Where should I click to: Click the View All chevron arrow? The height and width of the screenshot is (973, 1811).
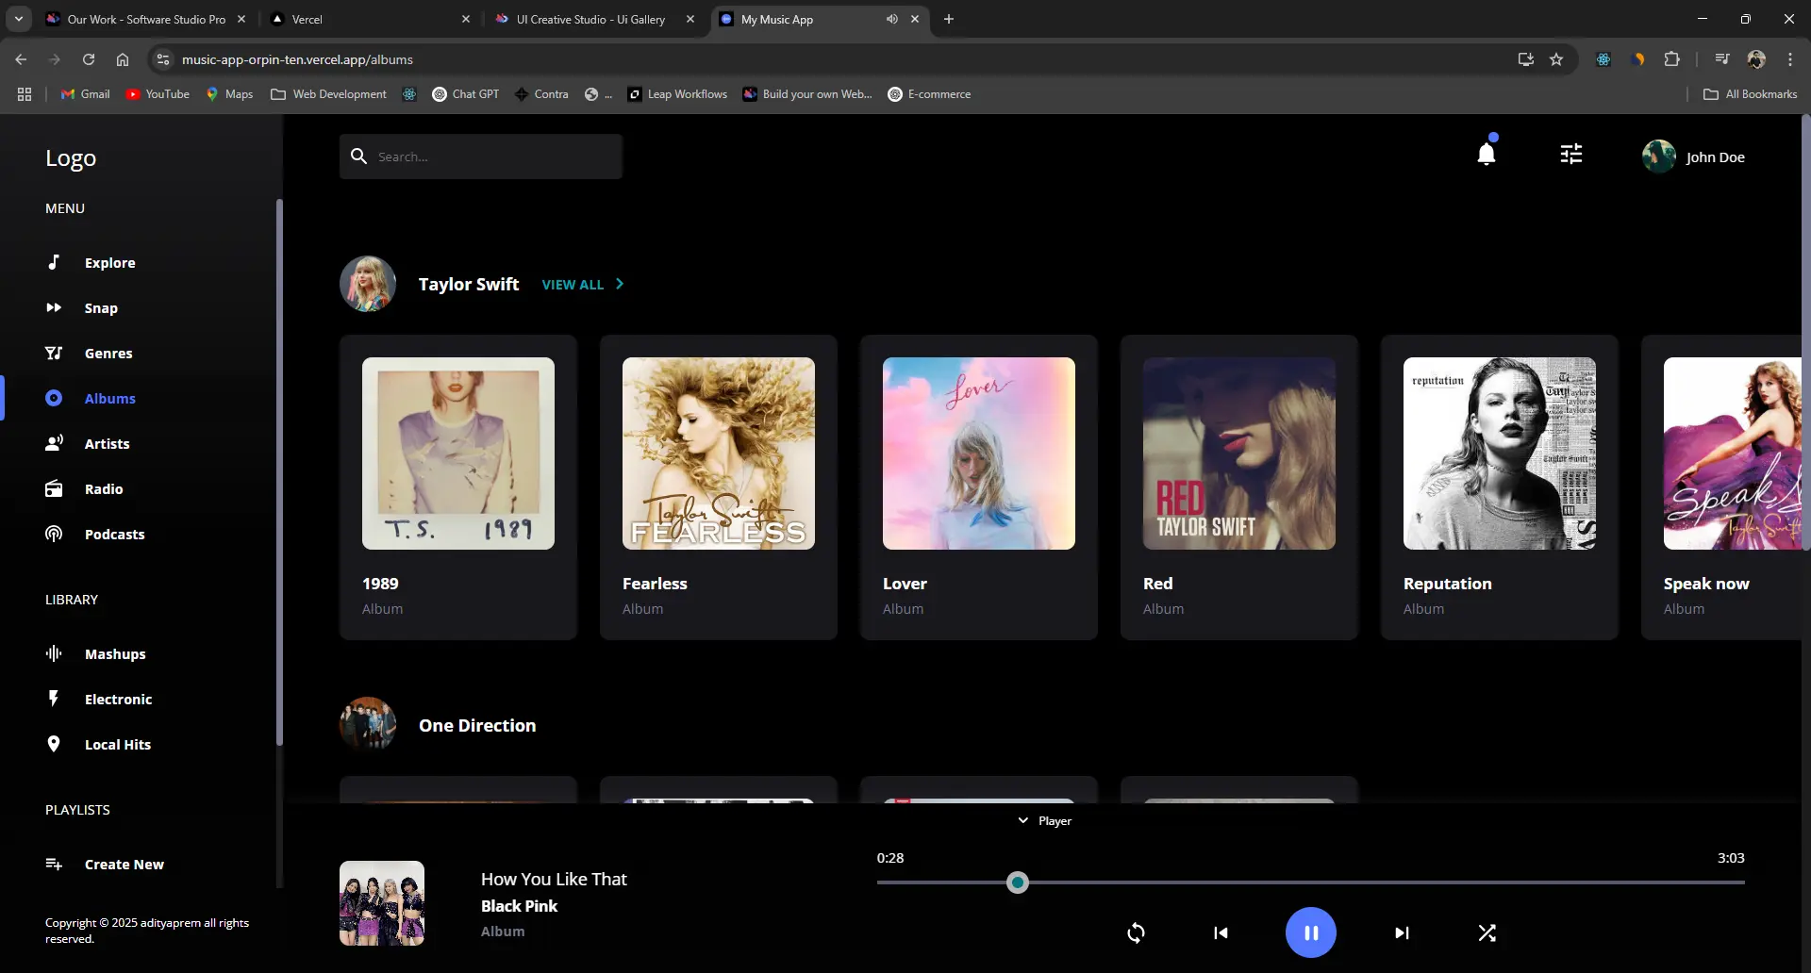pos(620,284)
